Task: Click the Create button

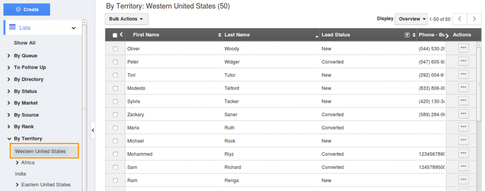Action: (27, 9)
